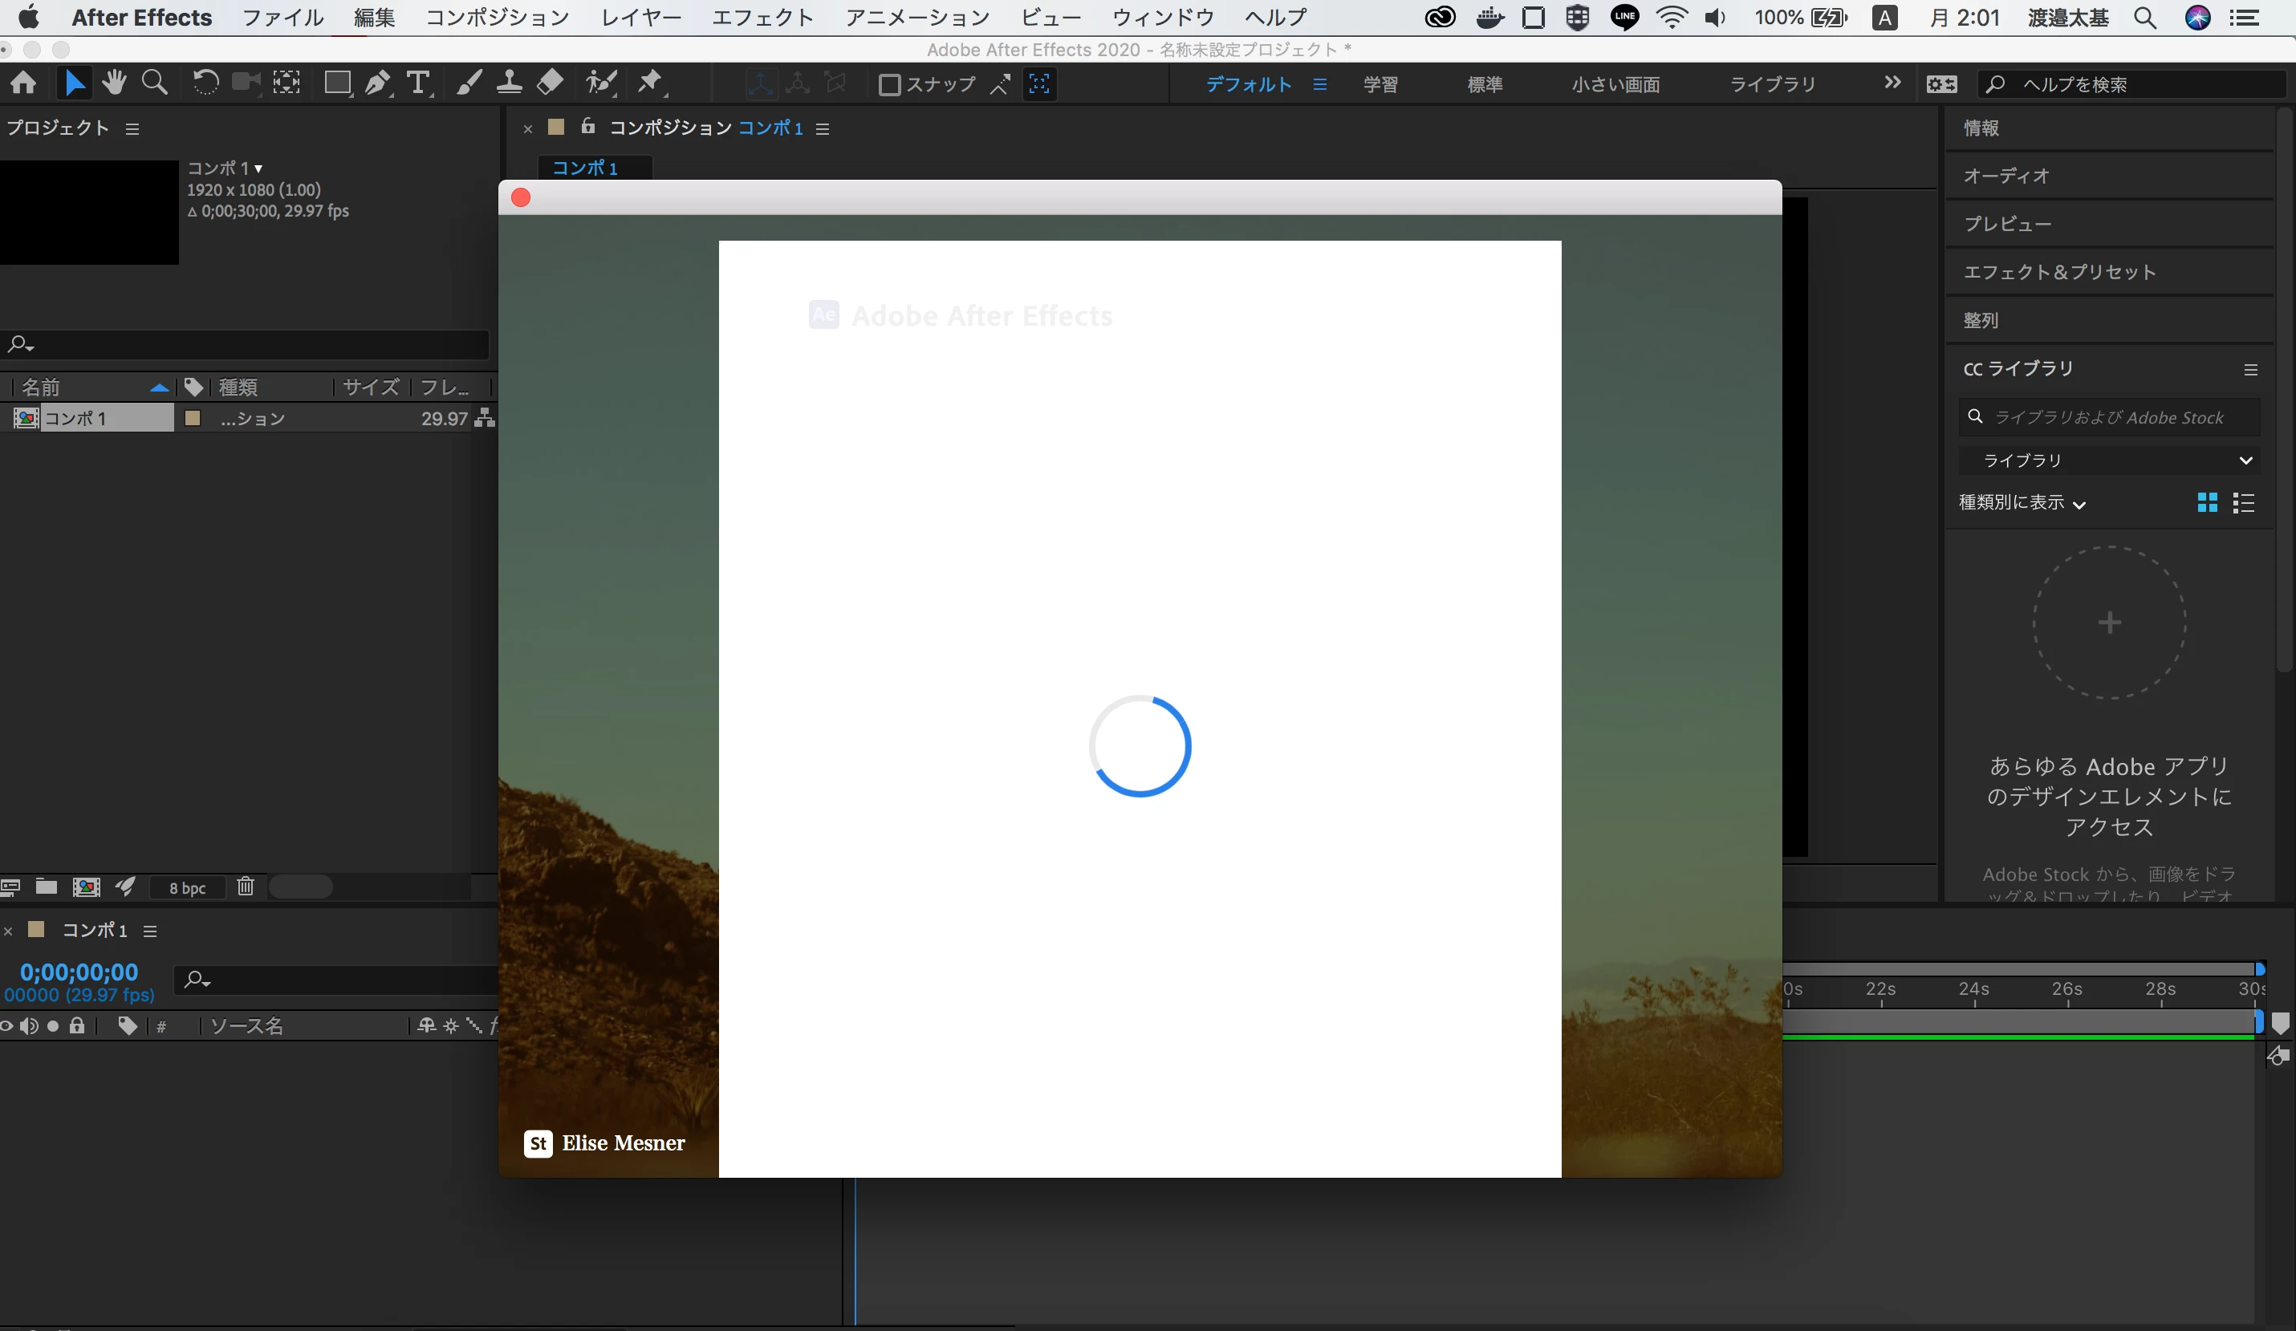Select the Eraser tool

[550, 83]
